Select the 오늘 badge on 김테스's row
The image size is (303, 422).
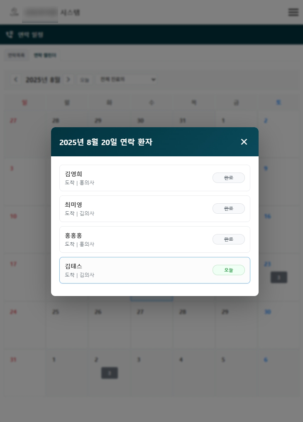pos(229,270)
